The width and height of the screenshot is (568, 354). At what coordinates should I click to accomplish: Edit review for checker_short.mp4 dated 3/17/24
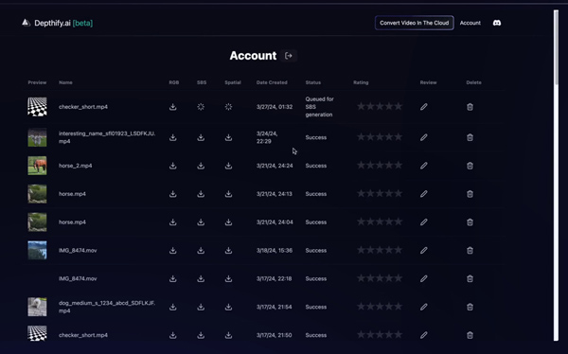424,335
